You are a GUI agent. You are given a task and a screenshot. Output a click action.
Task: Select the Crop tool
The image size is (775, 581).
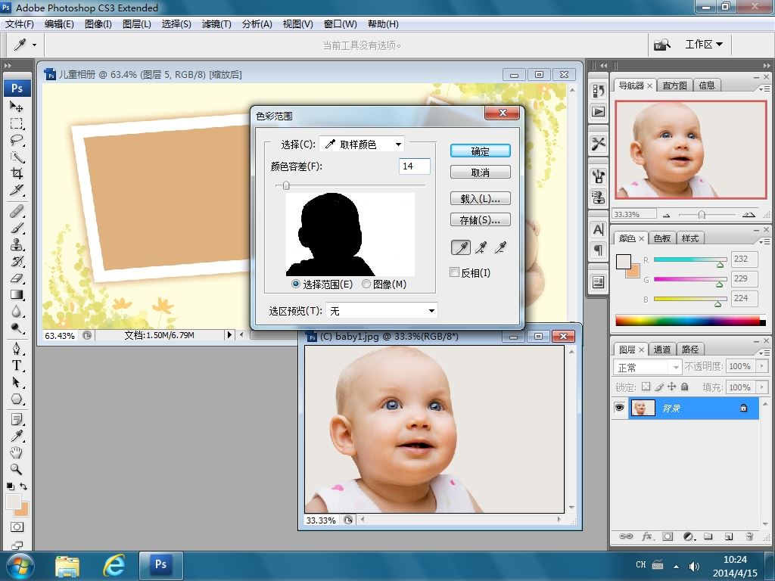17,173
